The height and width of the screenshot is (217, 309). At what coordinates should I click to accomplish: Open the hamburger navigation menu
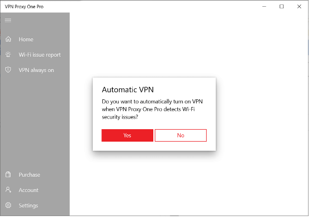[x=8, y=20]
